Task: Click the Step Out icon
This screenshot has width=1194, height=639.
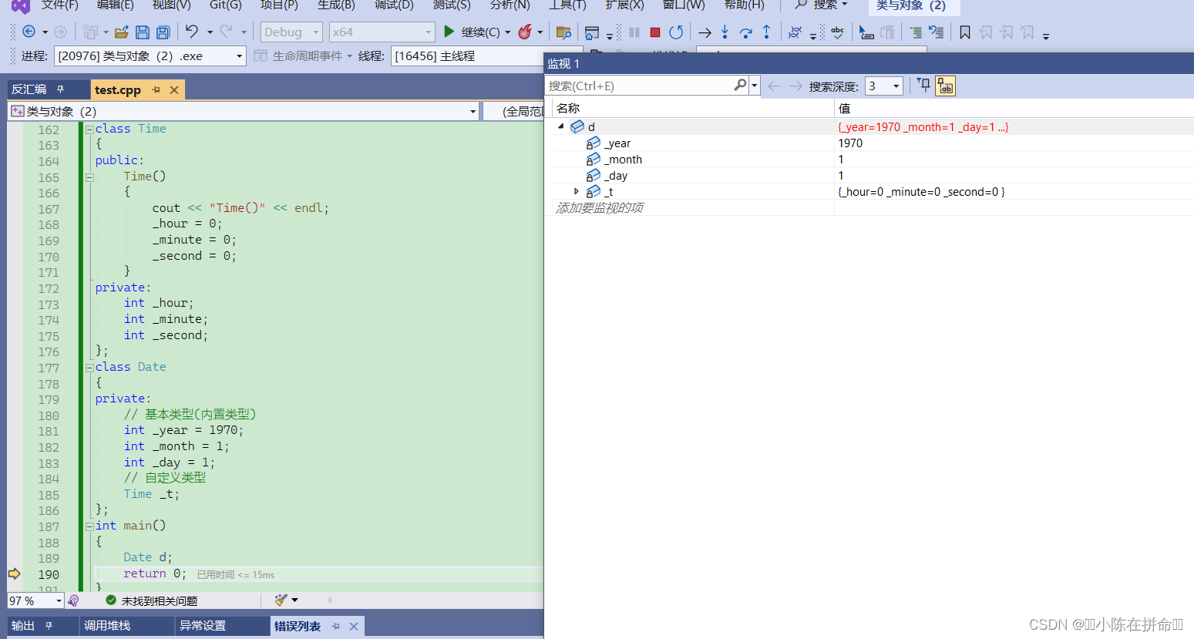Action: click(x=766, y=32)
